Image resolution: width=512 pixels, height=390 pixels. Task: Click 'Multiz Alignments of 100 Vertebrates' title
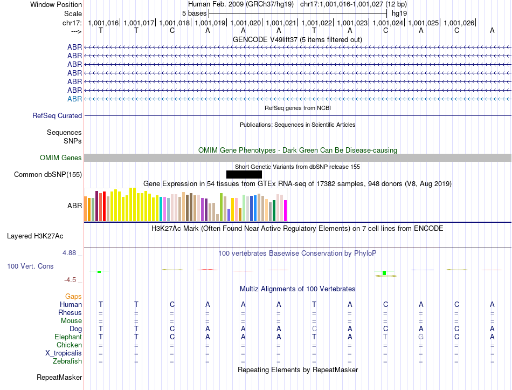point(297,289)
